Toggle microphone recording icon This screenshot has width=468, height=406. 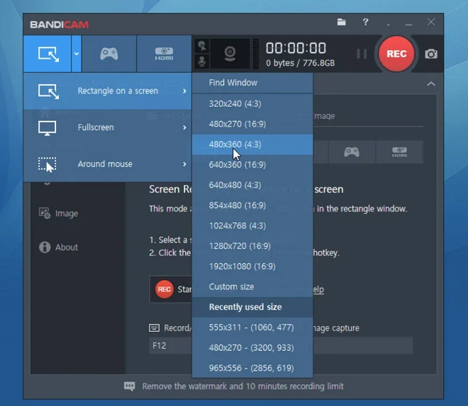click(202, 61)
